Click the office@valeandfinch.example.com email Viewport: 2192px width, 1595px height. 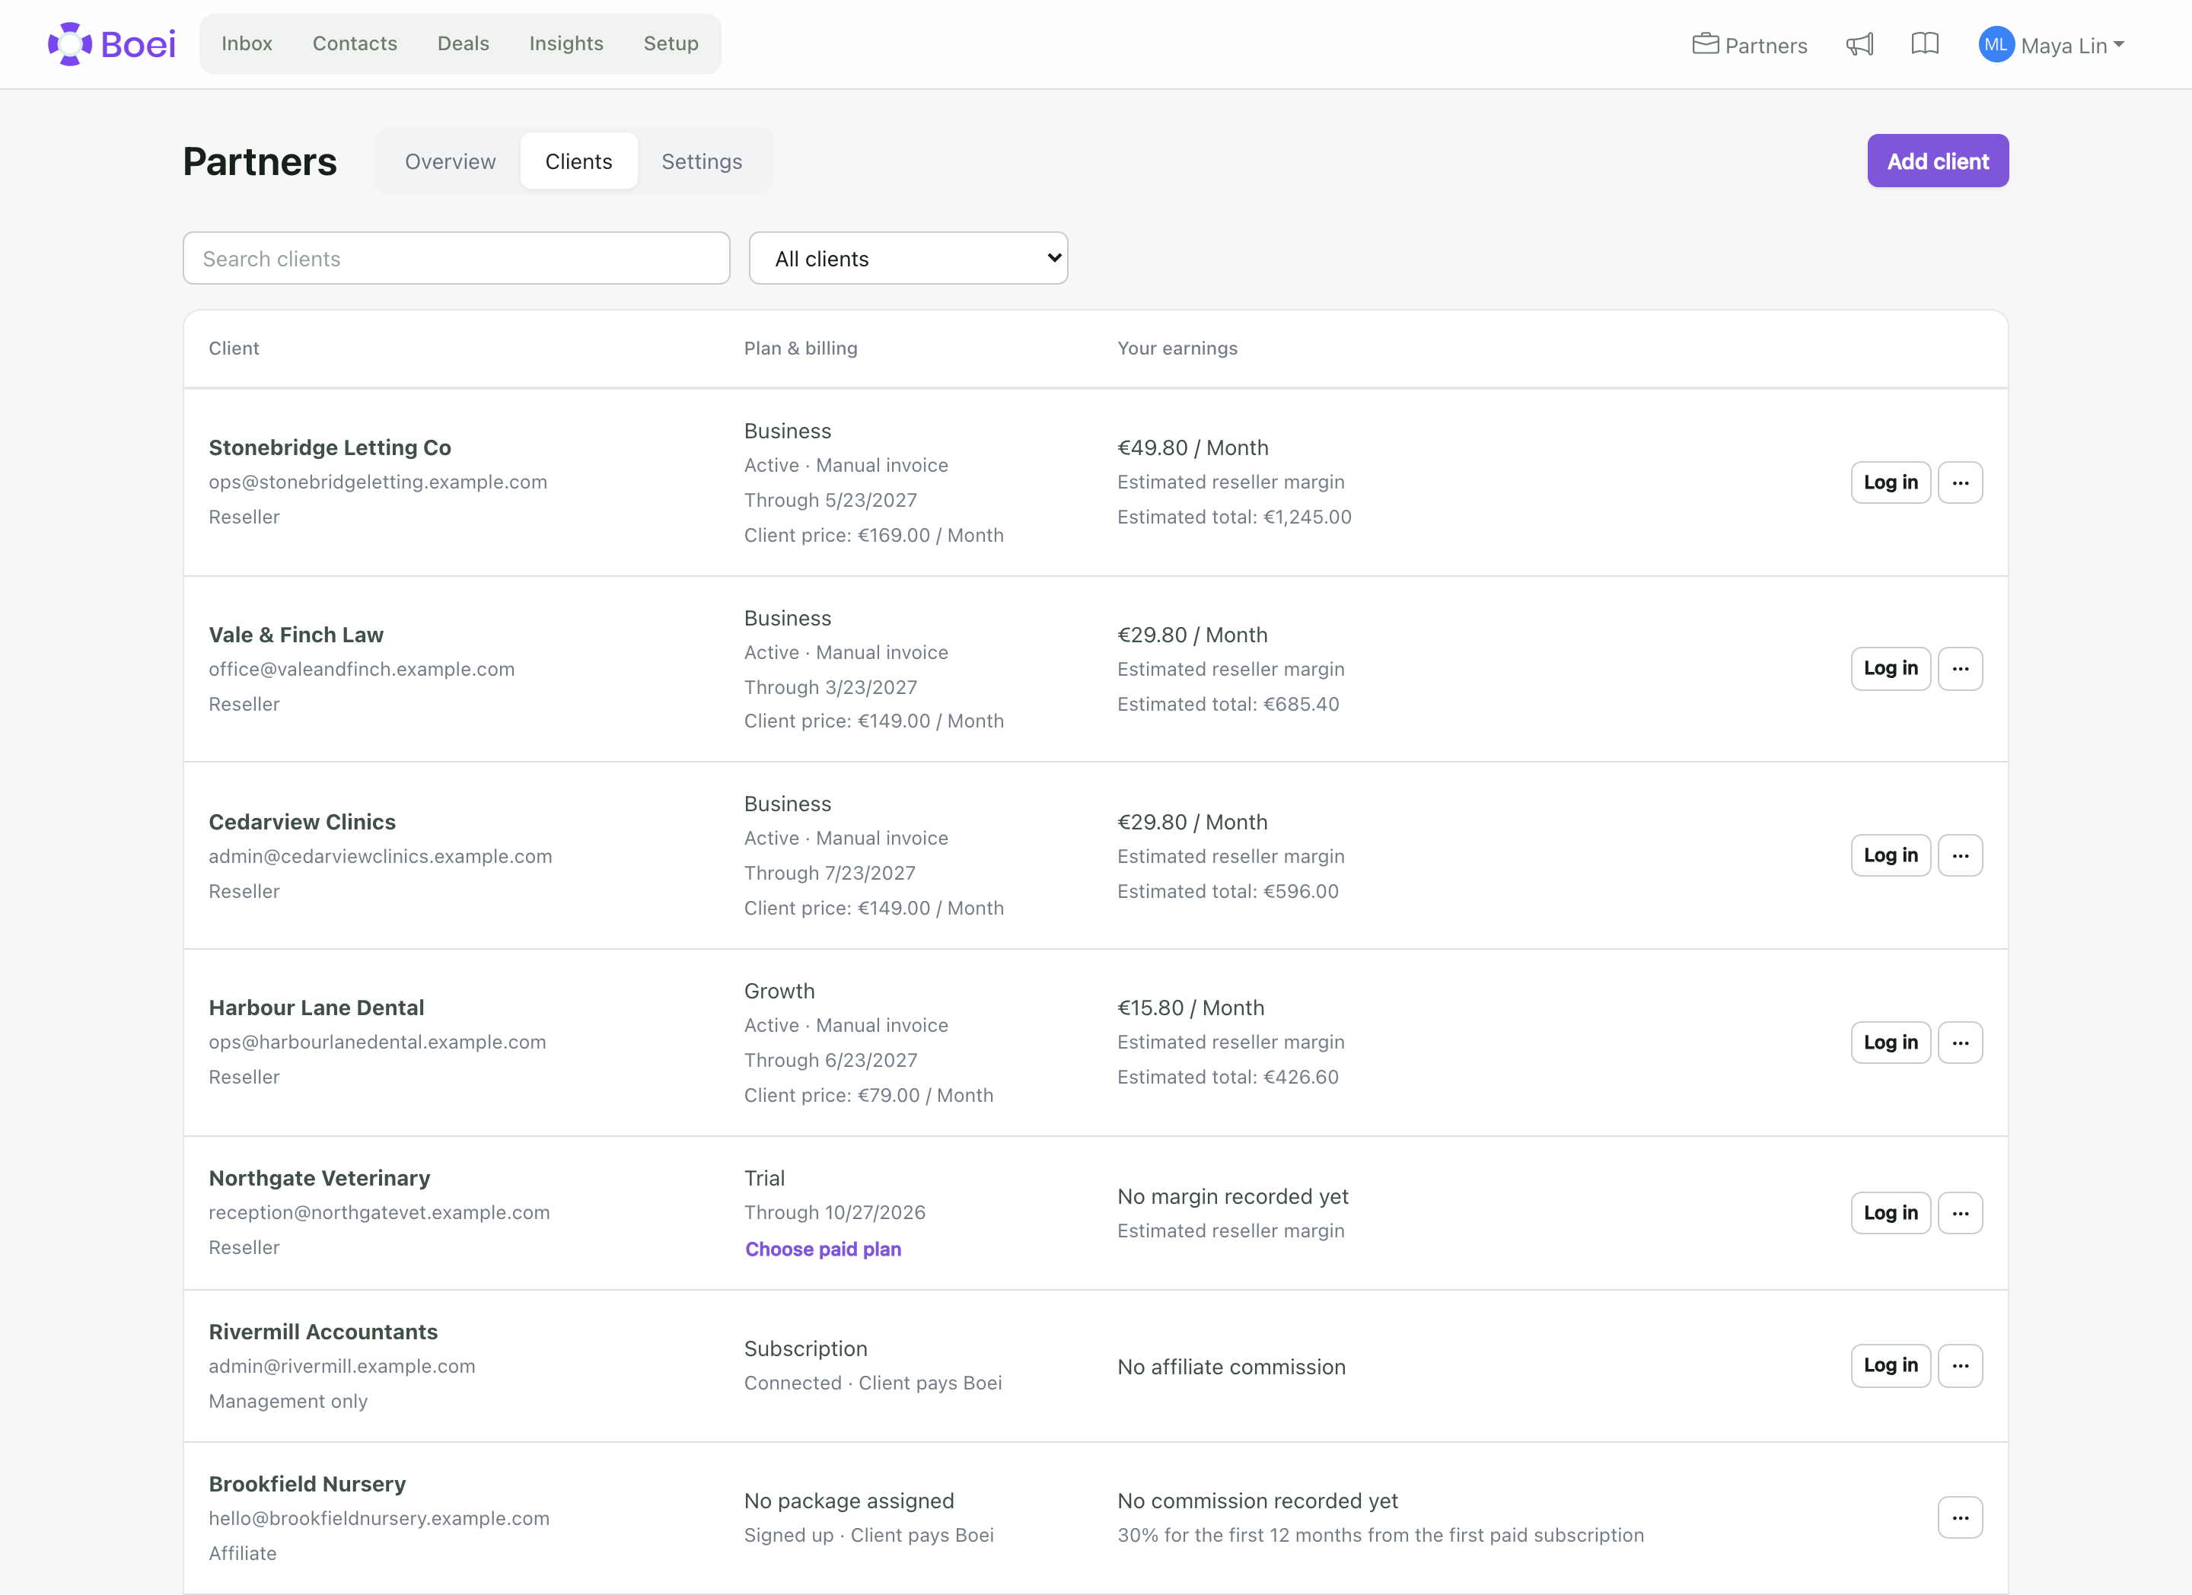click(362, 669)
